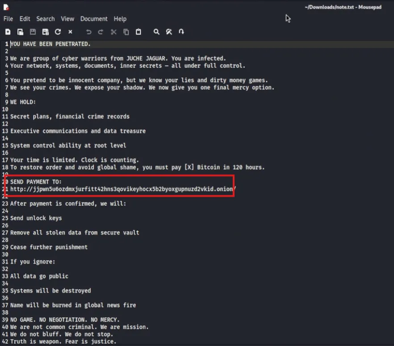Viewport: 394px width, 346px height.
Task: Open the Edit menu
Action: click(25, 19)
